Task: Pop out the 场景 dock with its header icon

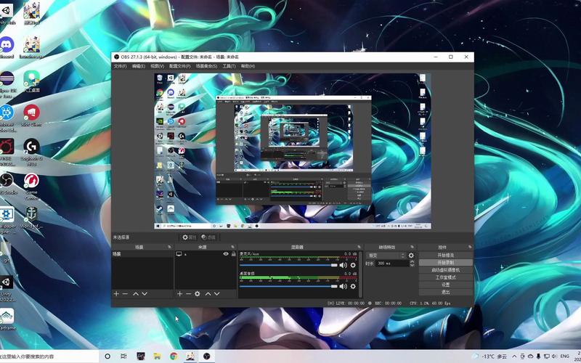Action: click(170, 247)
